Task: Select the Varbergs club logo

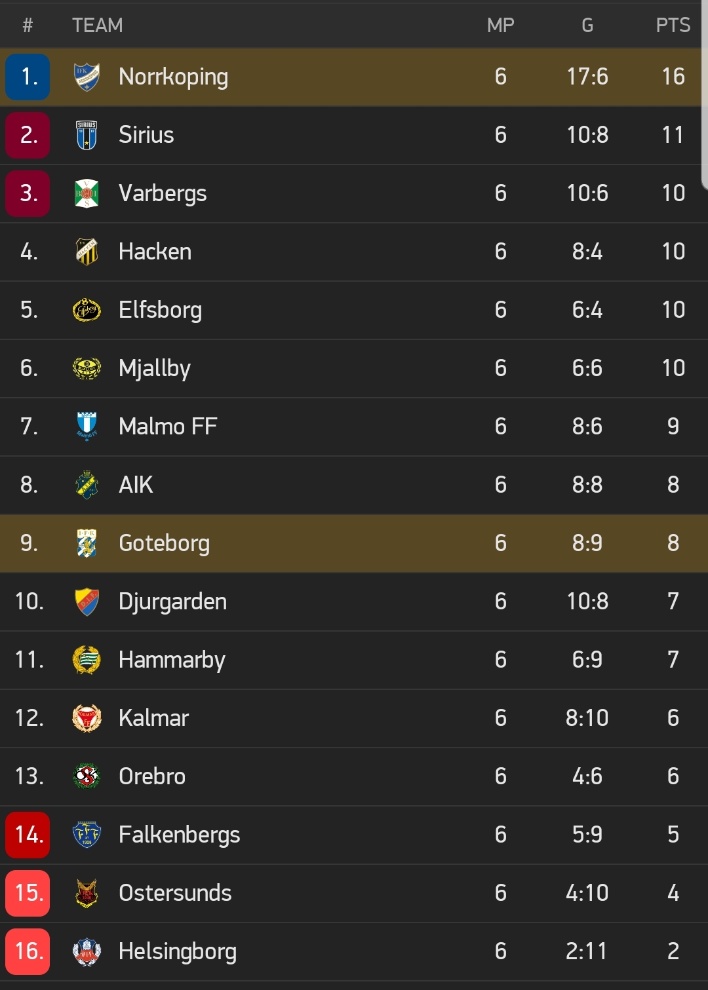Action: tap(87, 193)
